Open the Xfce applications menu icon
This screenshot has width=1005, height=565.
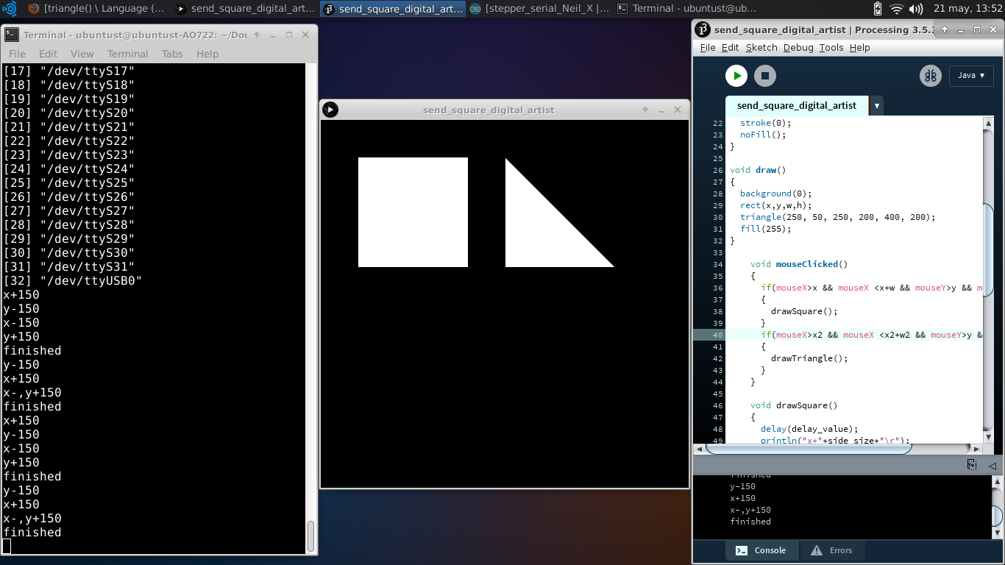coord(10,9)
